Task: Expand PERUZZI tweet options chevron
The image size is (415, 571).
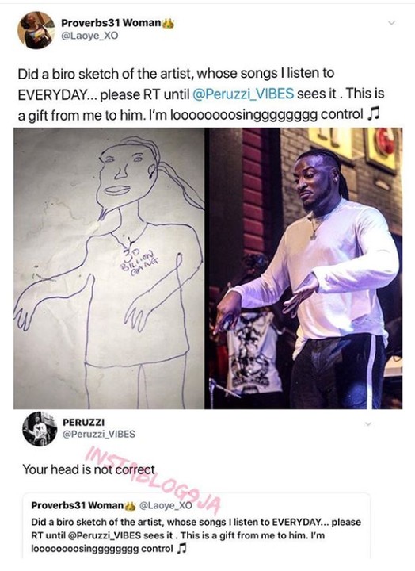Action: tap(368, 424)
